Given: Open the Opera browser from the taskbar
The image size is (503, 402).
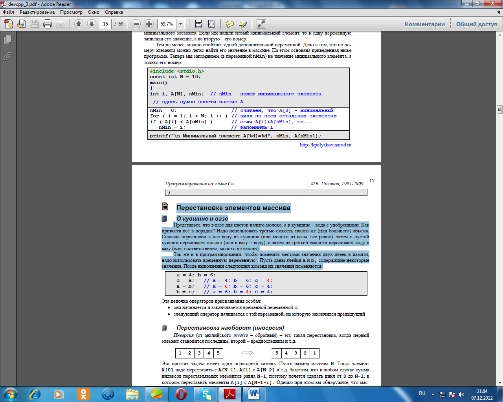Looking at the screenshot, I should 181,394.
